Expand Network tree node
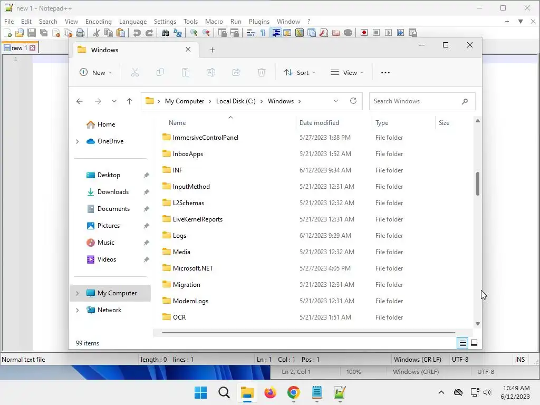 78,310
